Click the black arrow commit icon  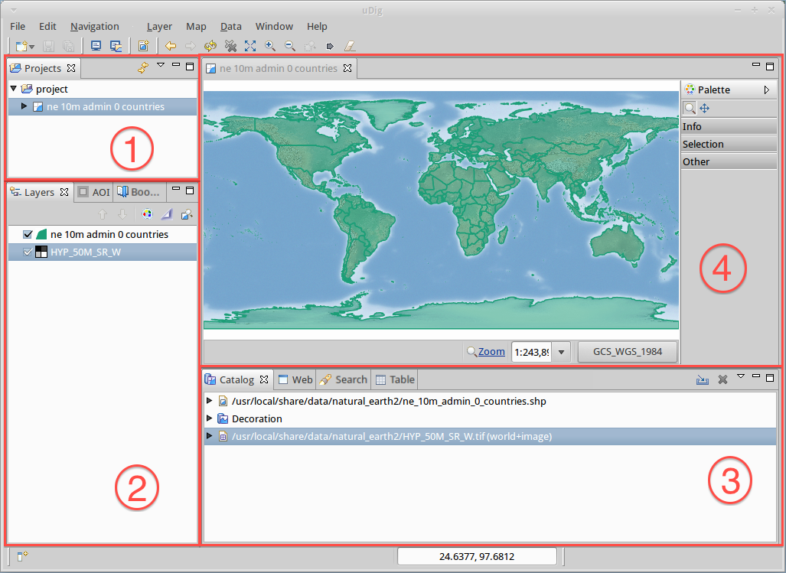tap(330, 46)
